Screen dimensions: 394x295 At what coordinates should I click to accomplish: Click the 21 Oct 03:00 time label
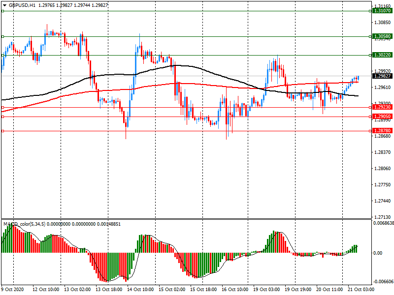[361, 289]
